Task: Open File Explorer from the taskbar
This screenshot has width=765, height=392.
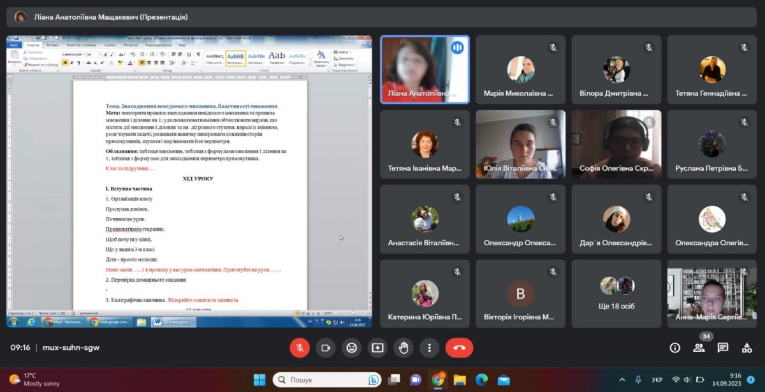Action: pos(460,380)
